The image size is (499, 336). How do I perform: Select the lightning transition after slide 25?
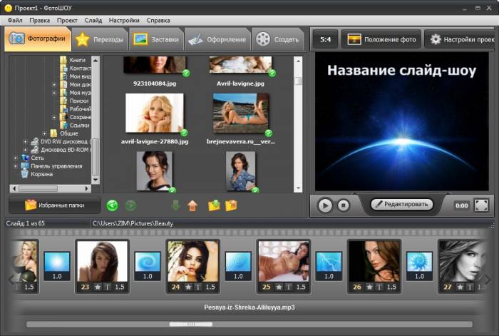[x=329, y=265]
